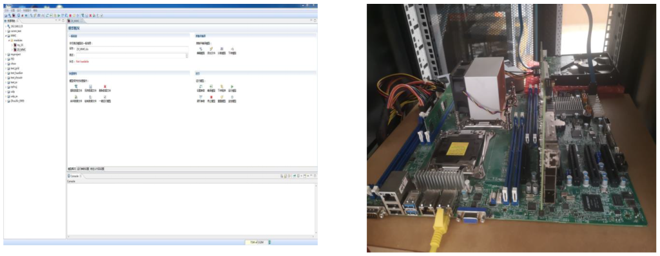Click the Console vertical scrollbar
Image resolution: width=660 pixels, height=256 pixels.
316,209
